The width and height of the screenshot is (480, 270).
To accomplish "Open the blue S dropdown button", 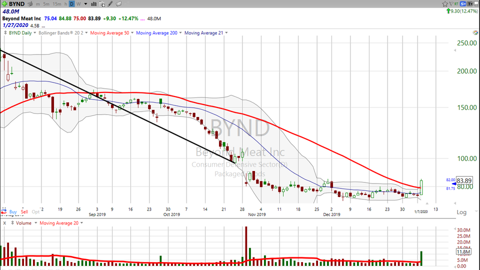I will (463, 3).
